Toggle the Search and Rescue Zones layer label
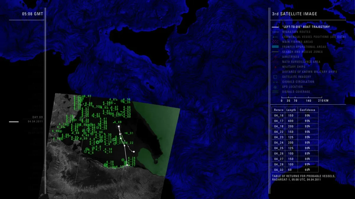The image size is (355, 199). click(302, 52)
